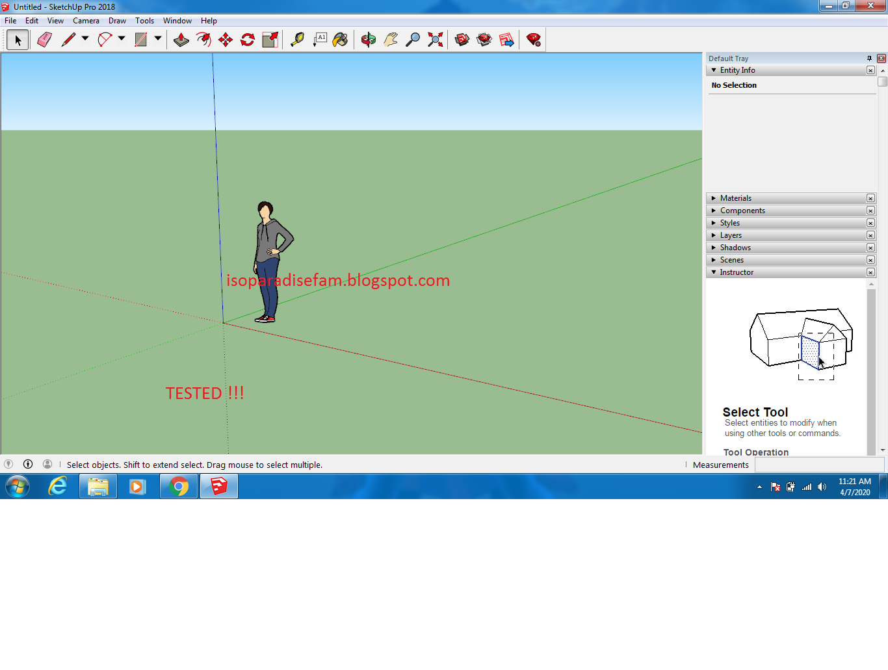Viewport: 888px width, 670px height.
Task: Open the shape tool dropdown arrow
Action: [158, 39]
